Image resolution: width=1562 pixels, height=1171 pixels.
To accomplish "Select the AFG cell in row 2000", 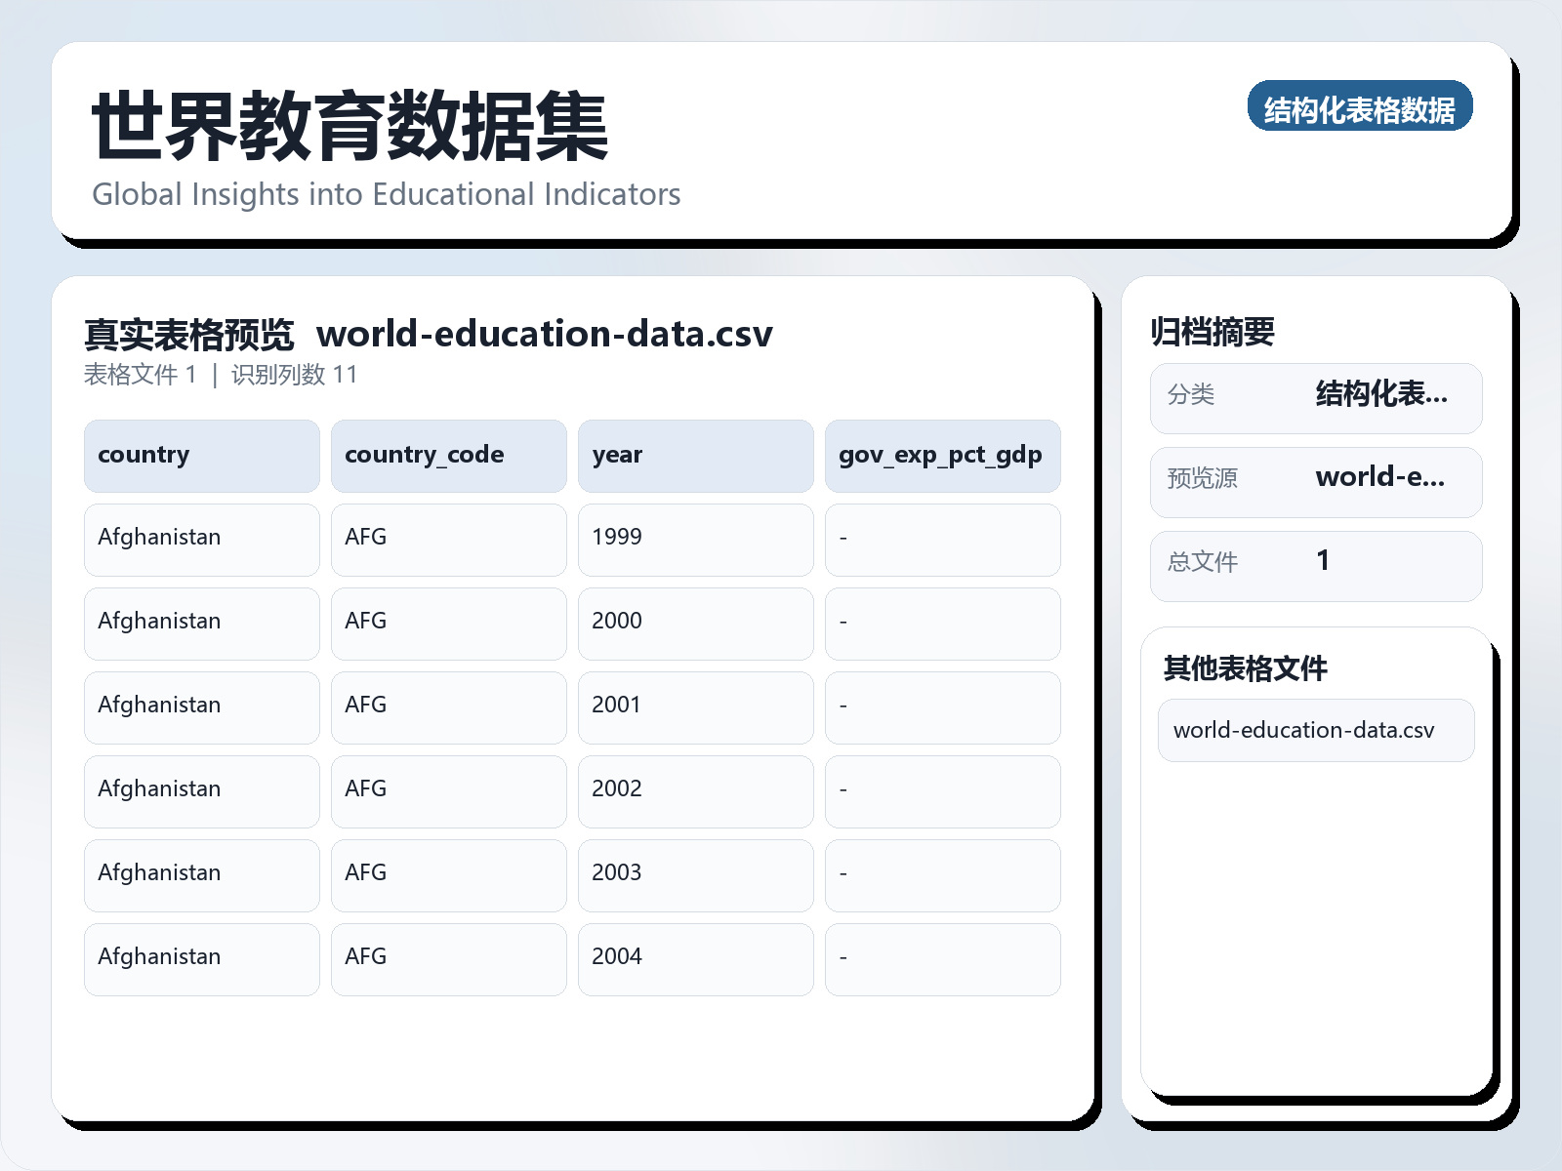I will [448, 623].
